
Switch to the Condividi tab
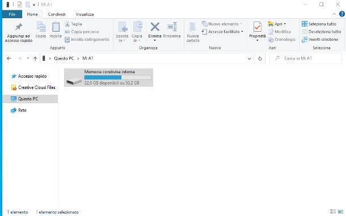(x=57, y=14)
